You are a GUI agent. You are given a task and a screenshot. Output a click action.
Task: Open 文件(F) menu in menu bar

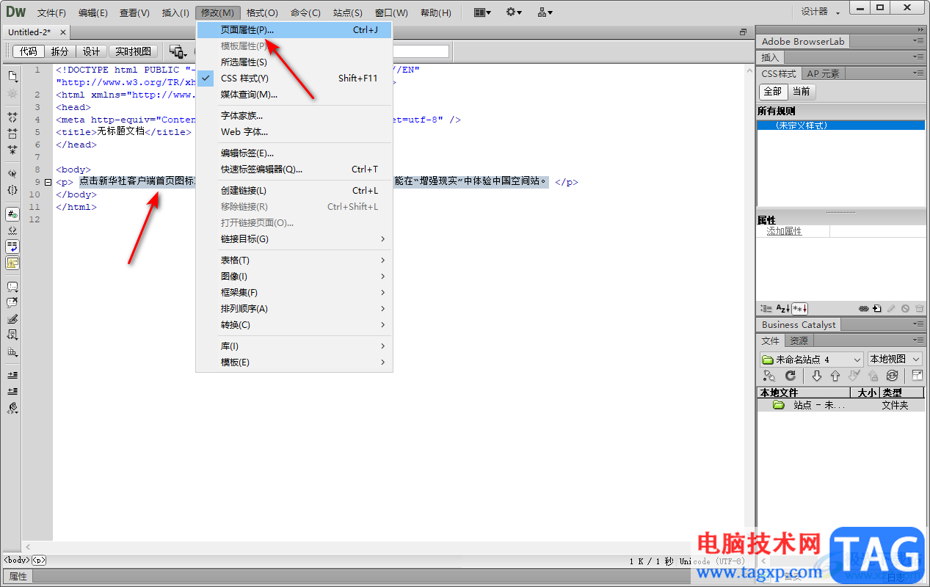51,12
